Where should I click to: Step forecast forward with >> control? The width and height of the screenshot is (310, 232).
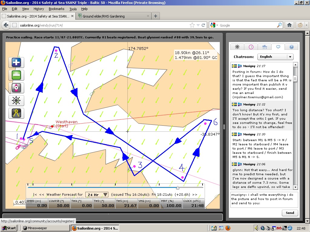pos(195,195)
